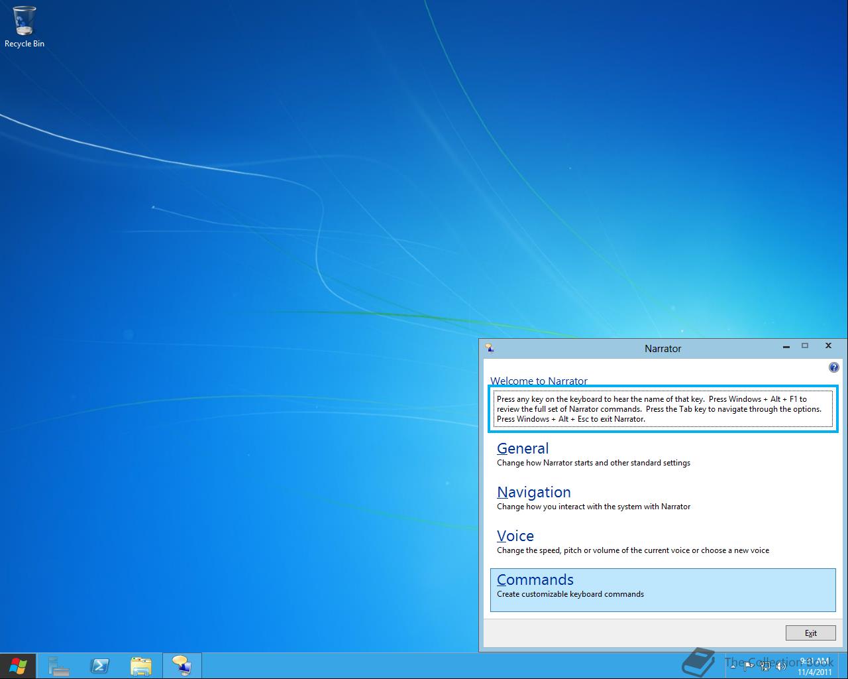Screen dimensions: 848x679
Task: Click 'Create customizable keyboard commands' description
Action: (x=570, y=594)
